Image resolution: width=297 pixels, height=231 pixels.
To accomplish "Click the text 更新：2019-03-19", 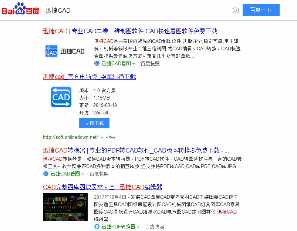I will (98, 105).
